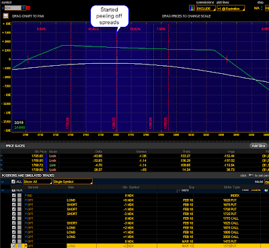Image resolution: width=269 pixels, height=248 pixels.
Task: Collapse the NDX group row triangle
Action: (x=3, y=191)
